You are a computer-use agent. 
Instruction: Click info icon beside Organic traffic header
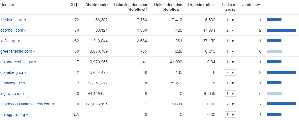pos(215,4)
